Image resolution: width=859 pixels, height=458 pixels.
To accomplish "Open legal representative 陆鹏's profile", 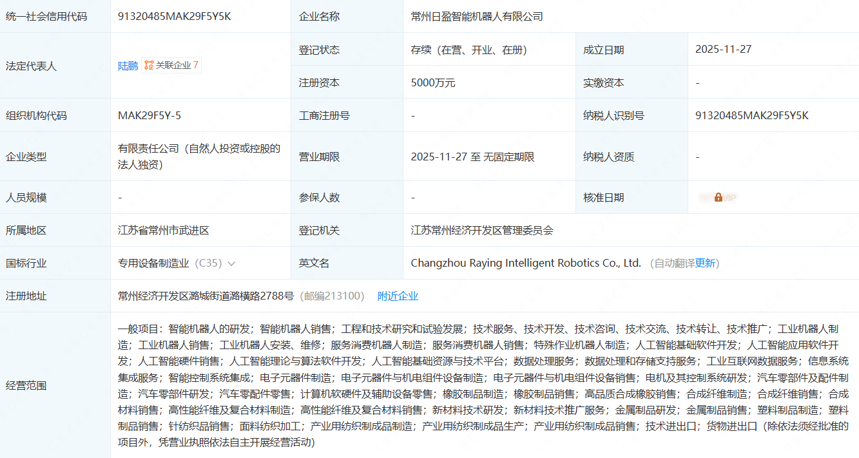I will coord(128,66).
